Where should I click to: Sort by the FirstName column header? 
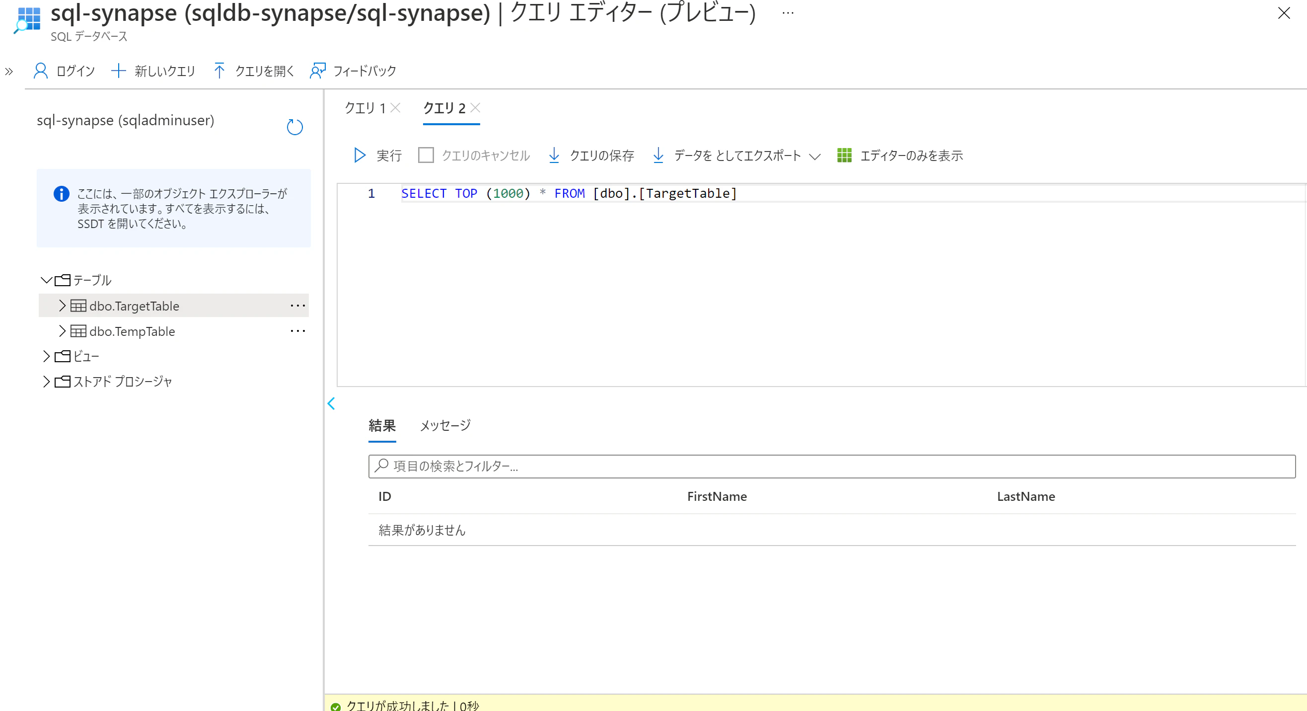tap(717, 496)
